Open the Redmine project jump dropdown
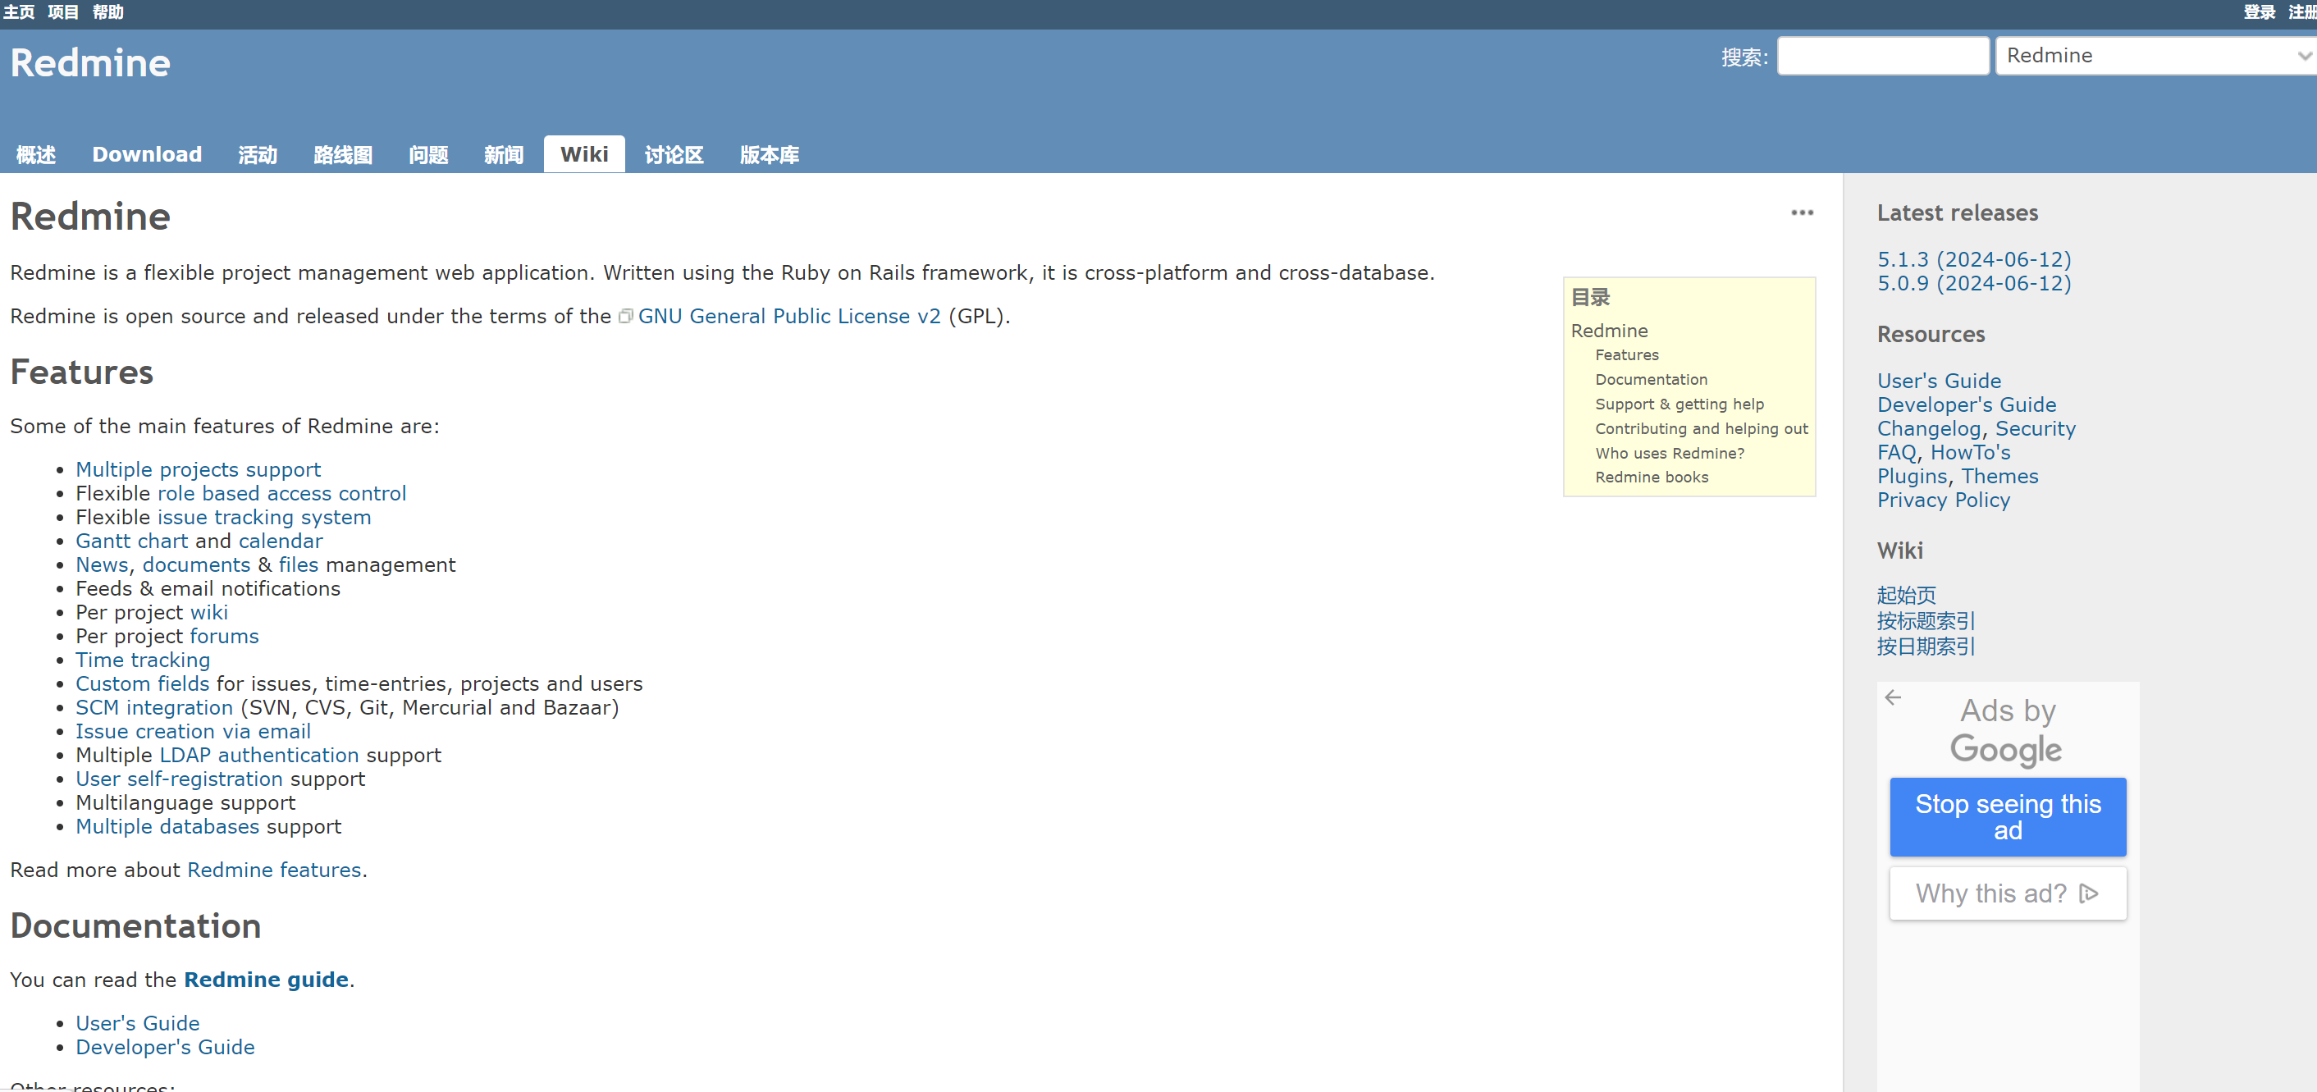Screen dimensions: 2317x1092 pos(2157,56)
